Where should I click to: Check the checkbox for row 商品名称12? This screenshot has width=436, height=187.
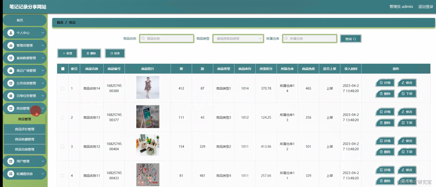(x=62, y=147)
